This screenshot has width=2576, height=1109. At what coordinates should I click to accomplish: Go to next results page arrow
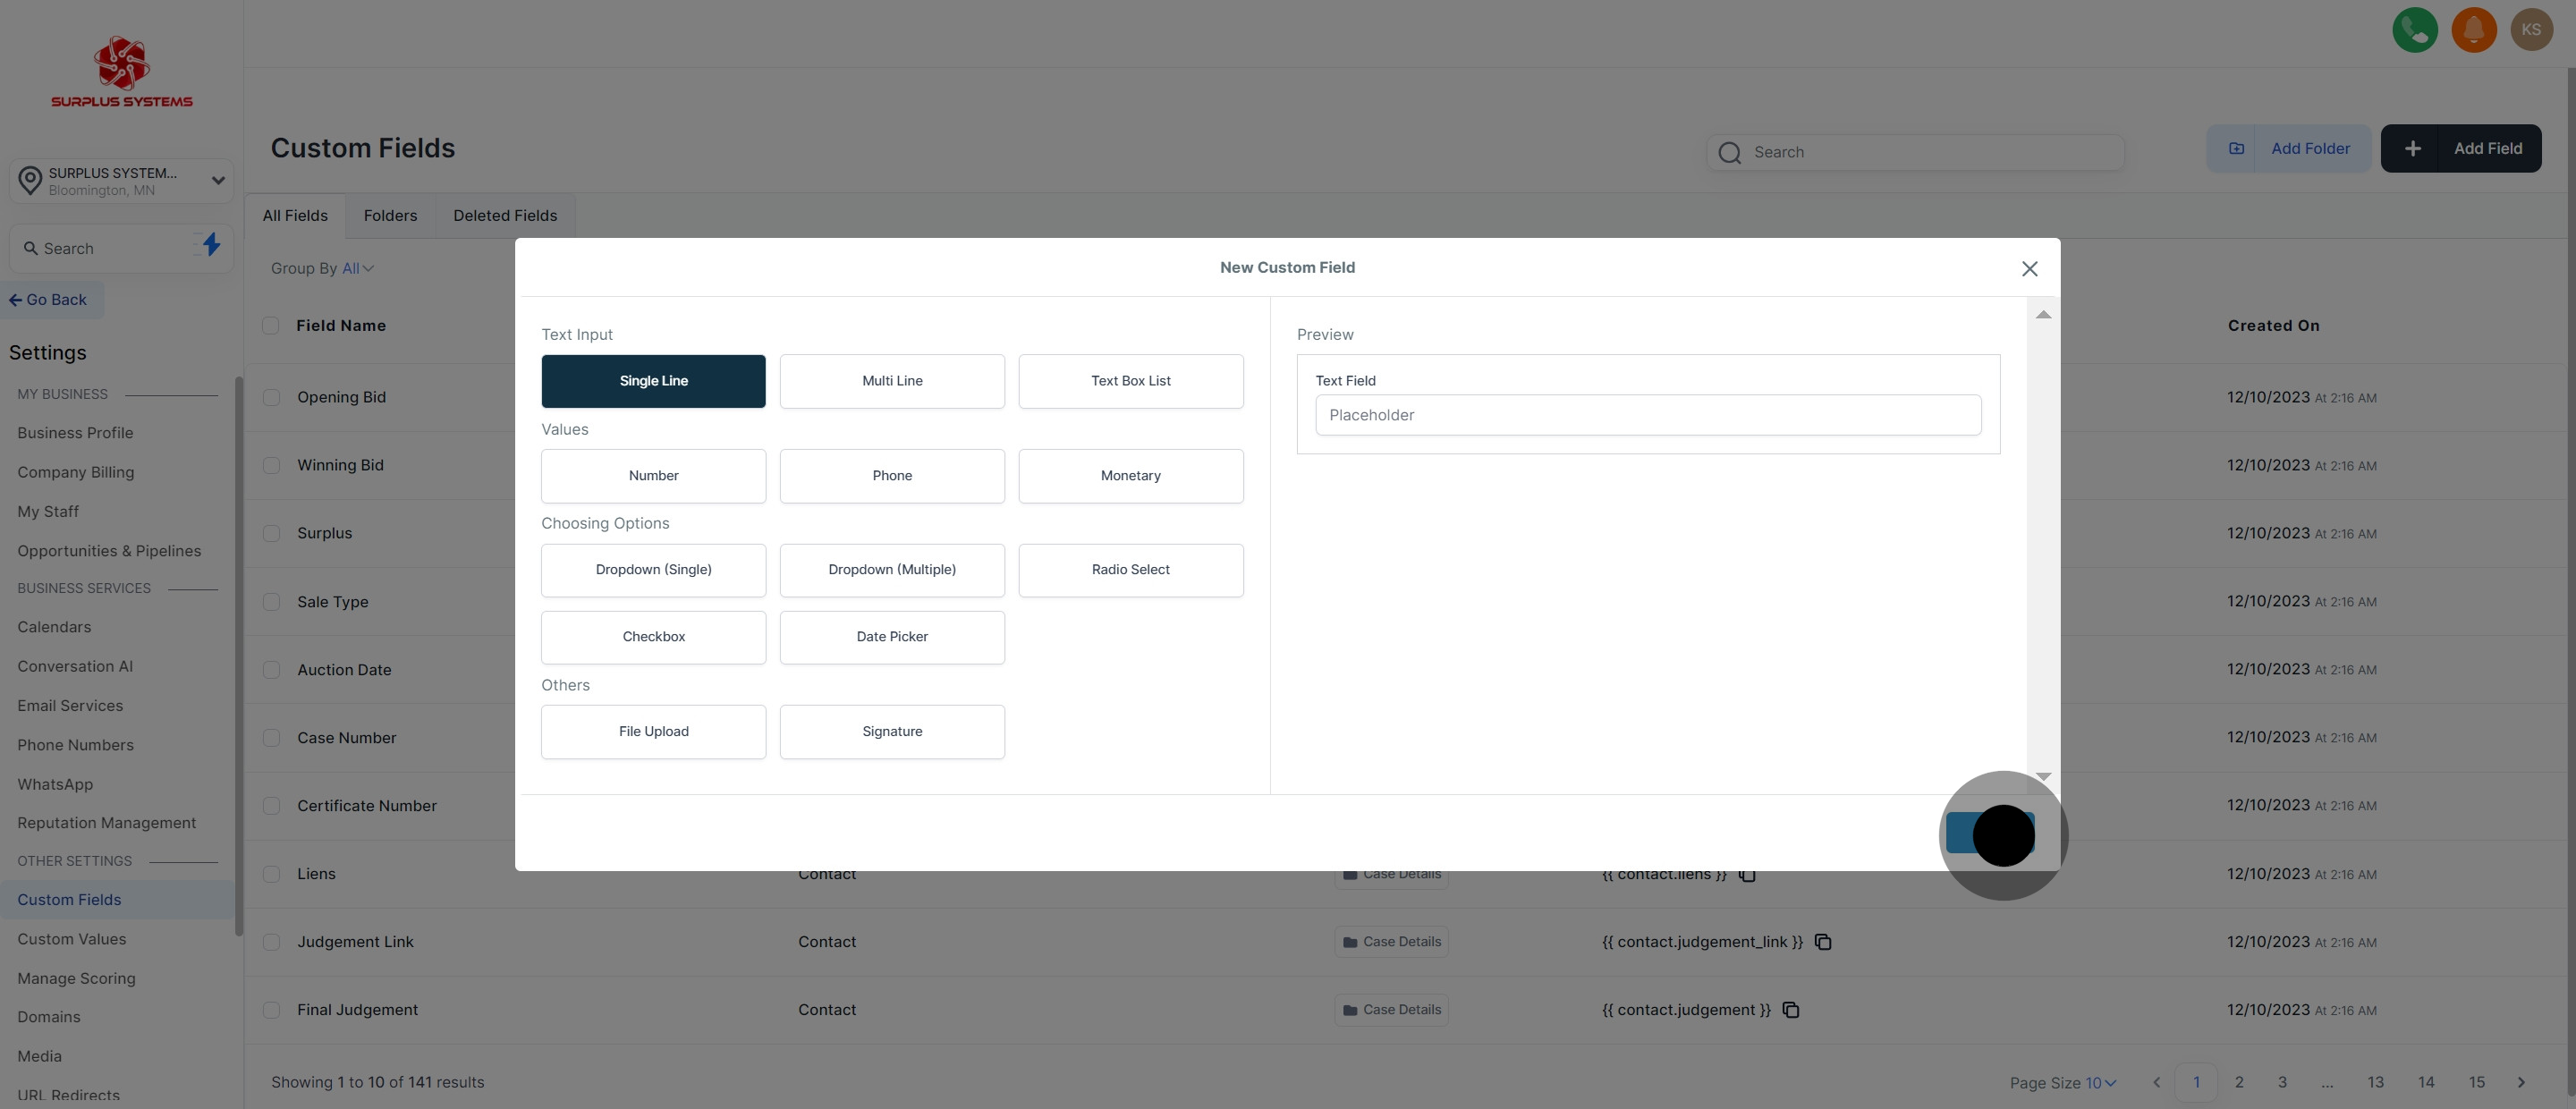pos(2521,1082)
